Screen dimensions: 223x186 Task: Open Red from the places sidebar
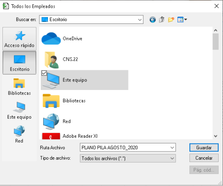19,134
